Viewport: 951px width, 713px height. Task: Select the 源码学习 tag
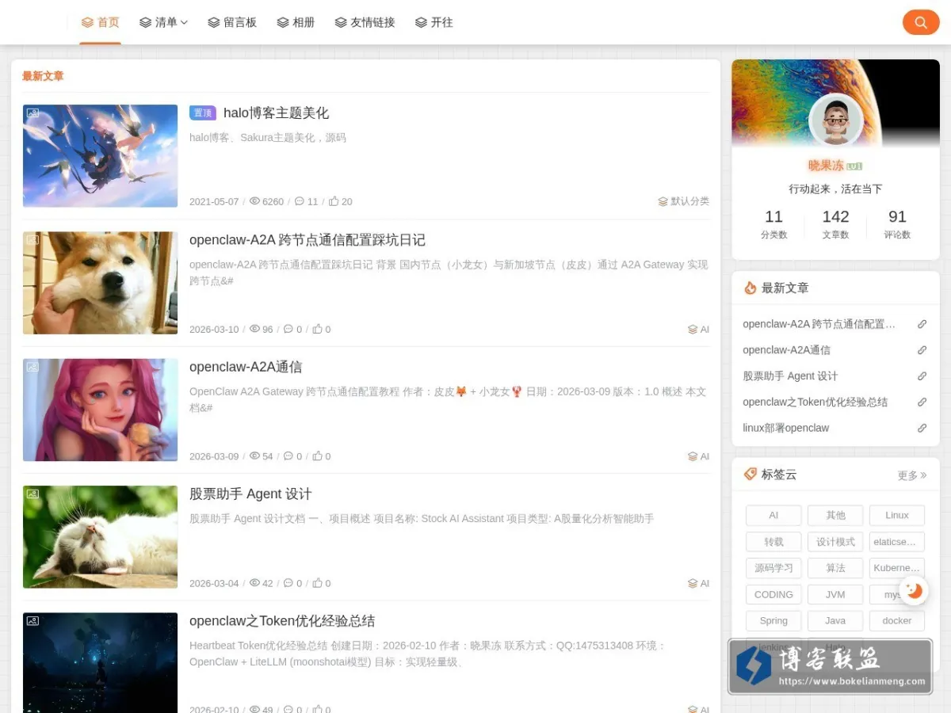tap(773, 568)
